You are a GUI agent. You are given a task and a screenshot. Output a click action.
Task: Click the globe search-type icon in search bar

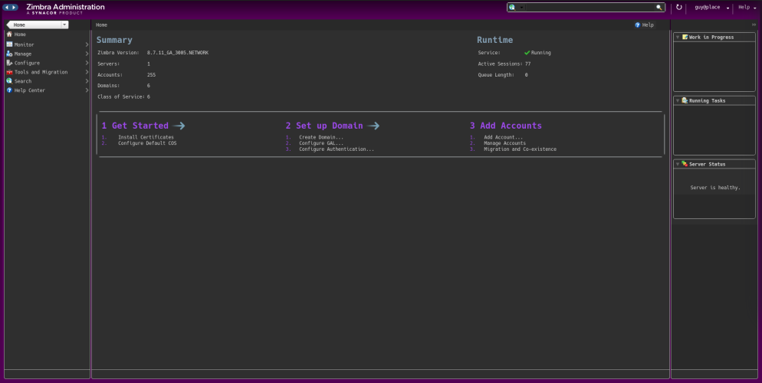[512, 8]
